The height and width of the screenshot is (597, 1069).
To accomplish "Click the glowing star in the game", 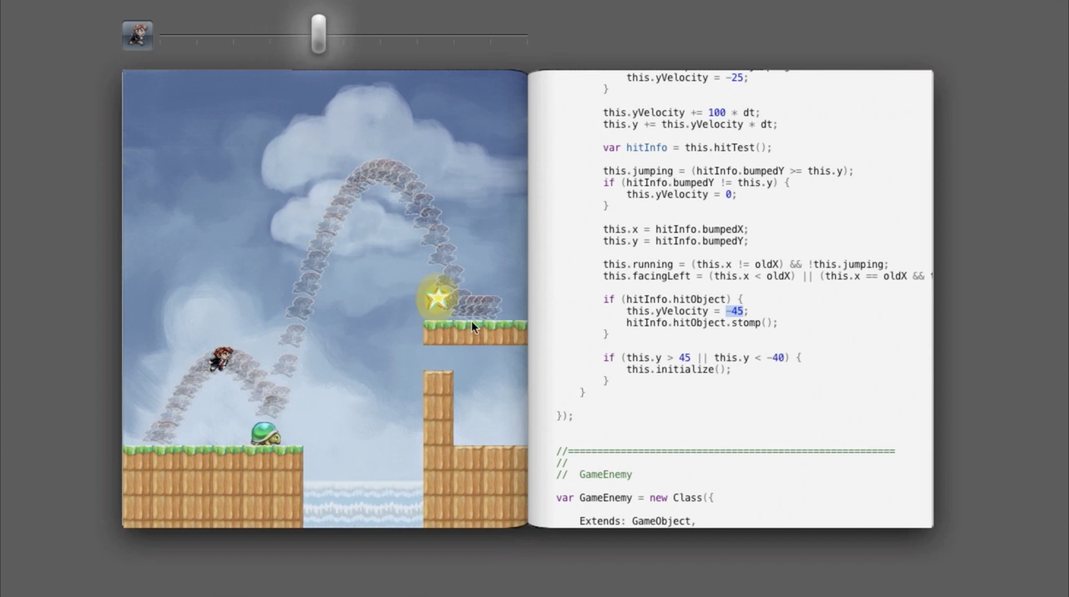I will point(437,298).
